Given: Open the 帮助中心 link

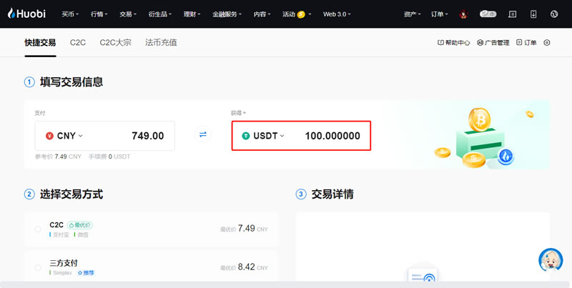Looking at the screenshot, I should pyautogui.click(x=454, y=43).
